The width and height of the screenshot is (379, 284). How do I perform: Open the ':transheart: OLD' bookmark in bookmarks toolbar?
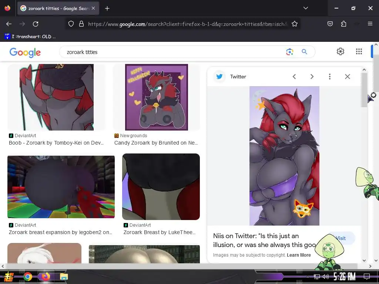[30, 37]
